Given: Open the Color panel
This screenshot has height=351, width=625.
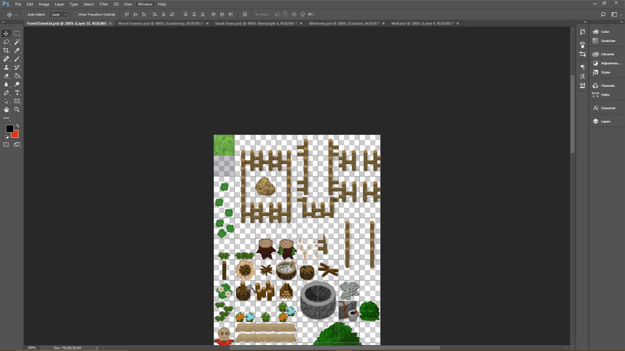Looking at the screenshot, I should pos(605,32).
